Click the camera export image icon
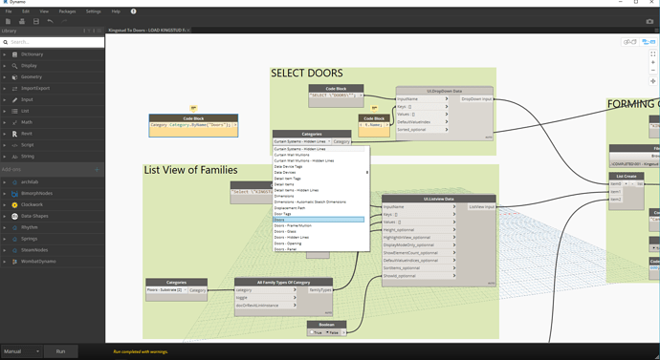This screenshot has height=360, width=660. pos(649,21)
